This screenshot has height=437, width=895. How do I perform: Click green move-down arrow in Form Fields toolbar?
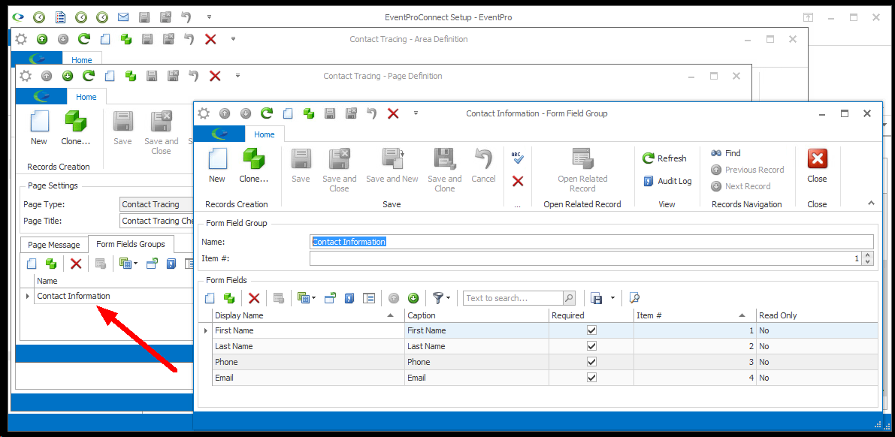[413, 298]
